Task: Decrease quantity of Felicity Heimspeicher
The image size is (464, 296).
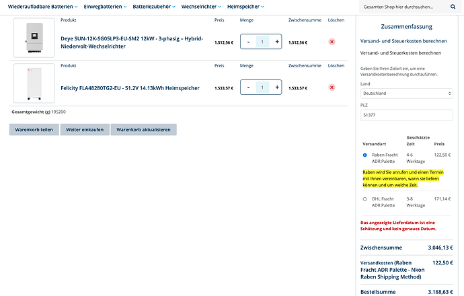Action: [248, 87]
